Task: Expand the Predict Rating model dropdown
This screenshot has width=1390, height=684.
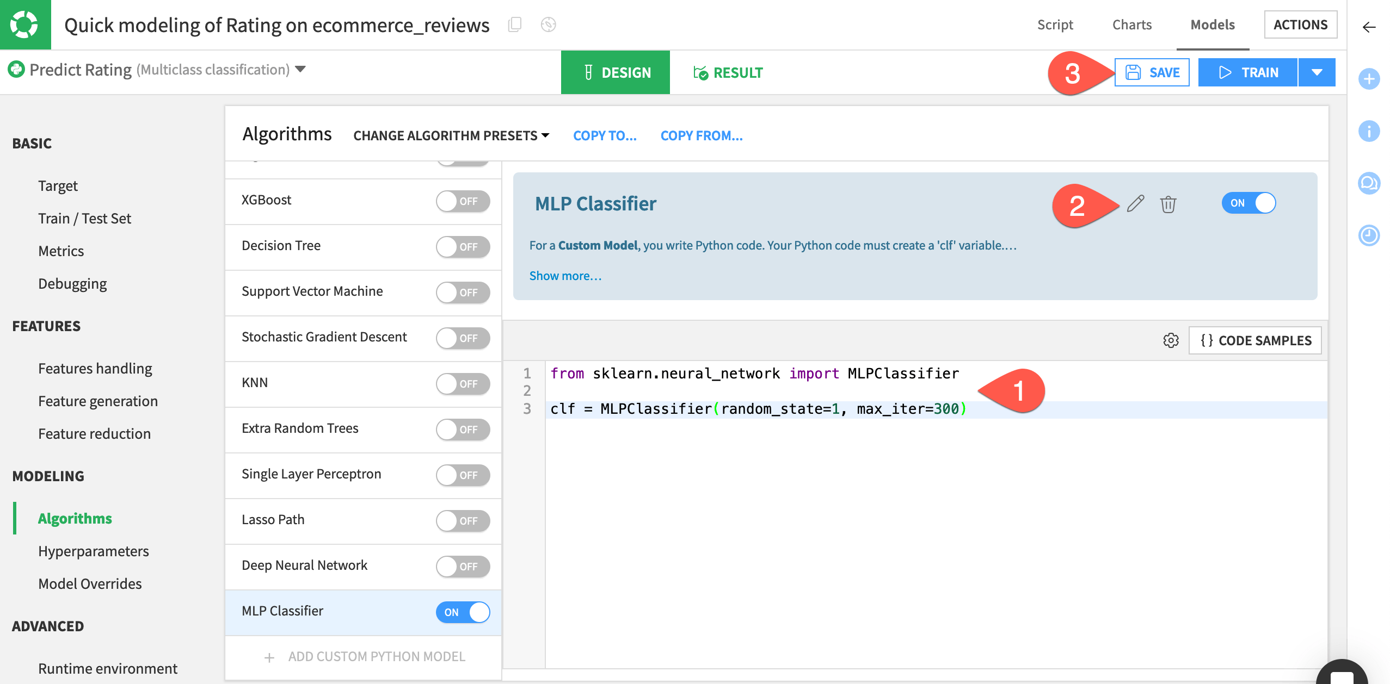Action: pyautogui.click(x=301, y=69)
